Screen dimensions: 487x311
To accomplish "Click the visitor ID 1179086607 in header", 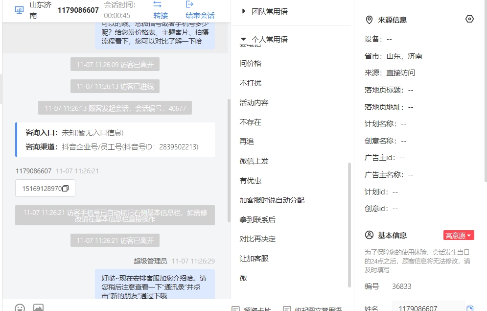I will (x=78, y=10).
